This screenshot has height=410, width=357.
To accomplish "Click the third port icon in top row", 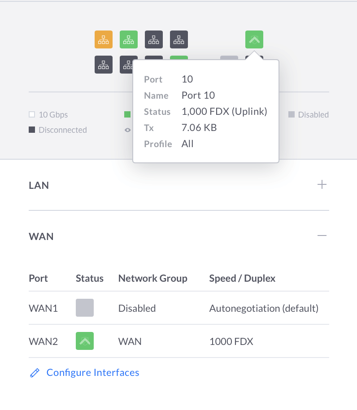I will point(154,39).
